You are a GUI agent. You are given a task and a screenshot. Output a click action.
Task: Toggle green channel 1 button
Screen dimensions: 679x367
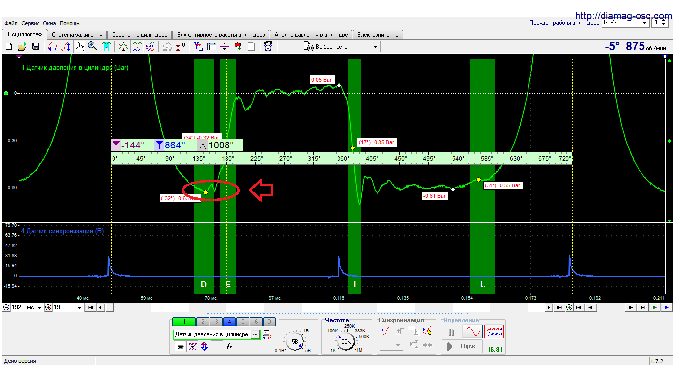(x=184, y=321)
